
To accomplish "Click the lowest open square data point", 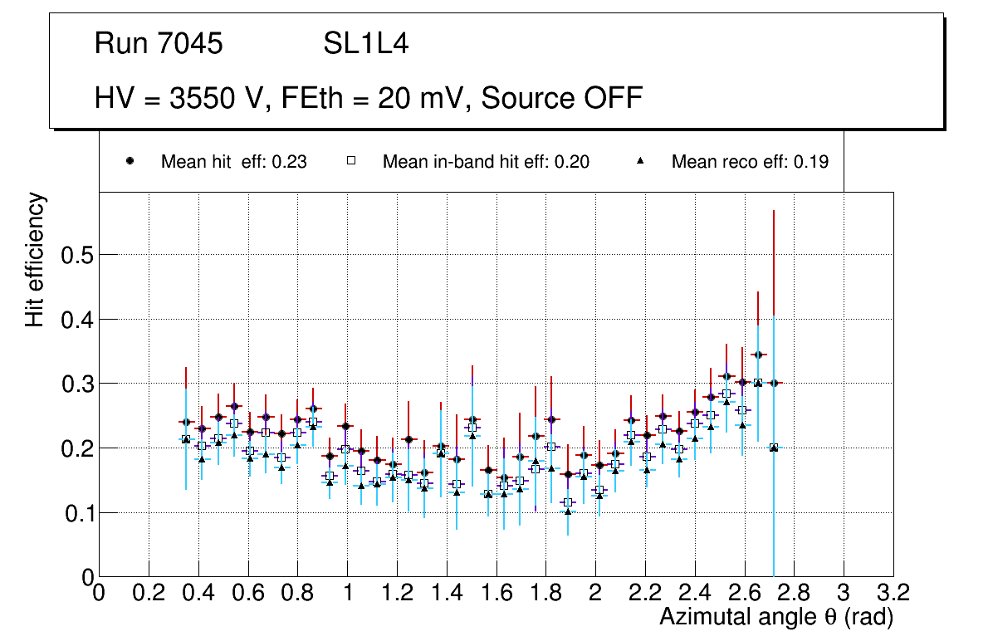I will click(x=568, y=502).
